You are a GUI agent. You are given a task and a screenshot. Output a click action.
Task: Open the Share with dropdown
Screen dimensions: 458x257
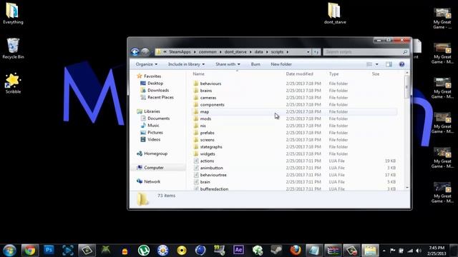click(x=228, y=64)
